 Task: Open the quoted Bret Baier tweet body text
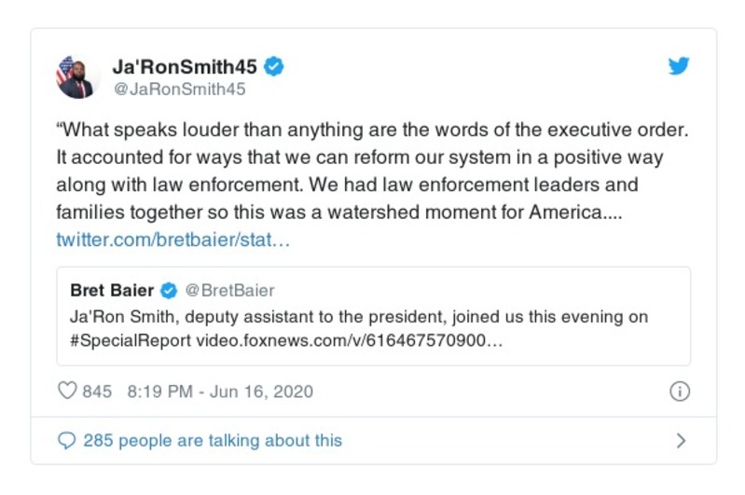tap(358, 317)
